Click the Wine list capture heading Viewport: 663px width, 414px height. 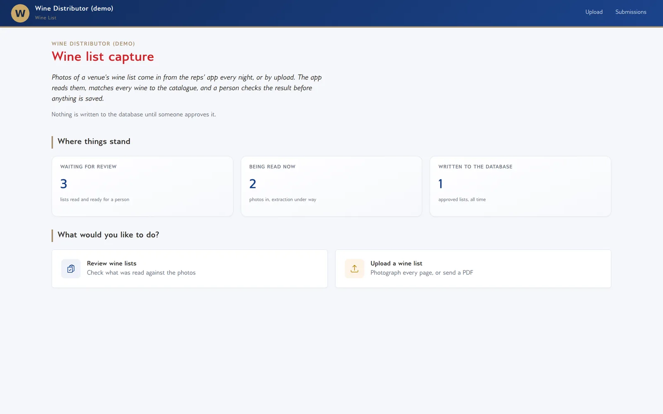[103, 57]
